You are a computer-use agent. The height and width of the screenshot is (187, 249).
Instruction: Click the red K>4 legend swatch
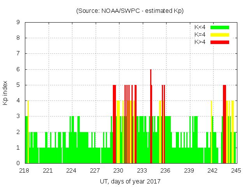[x=220, y=42]
